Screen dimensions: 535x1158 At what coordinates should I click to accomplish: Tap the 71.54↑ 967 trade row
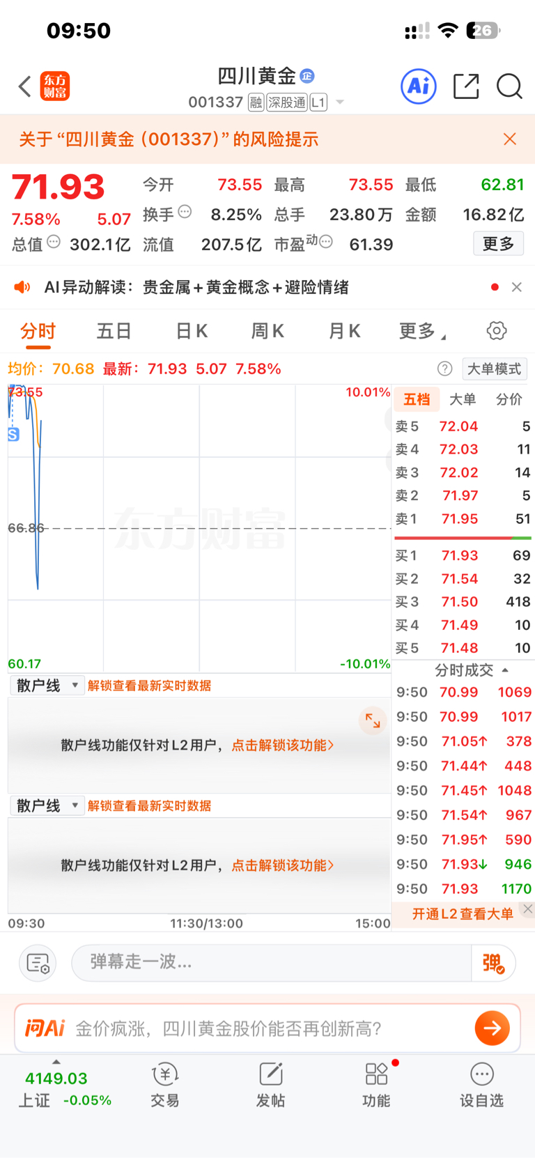[x=464, y=815]
